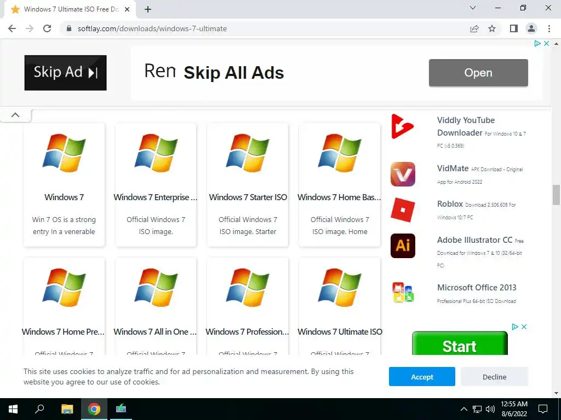The width and height of the screenshot is (561, 420).
Task: Click the browser forward arrow
Action: coord(30,28)
